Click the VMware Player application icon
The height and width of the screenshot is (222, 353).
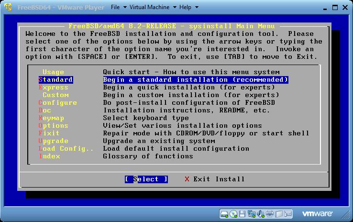coord(8,7)
